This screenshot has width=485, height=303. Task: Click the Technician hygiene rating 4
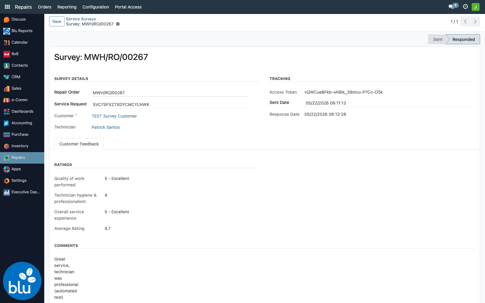coord(106,195)
